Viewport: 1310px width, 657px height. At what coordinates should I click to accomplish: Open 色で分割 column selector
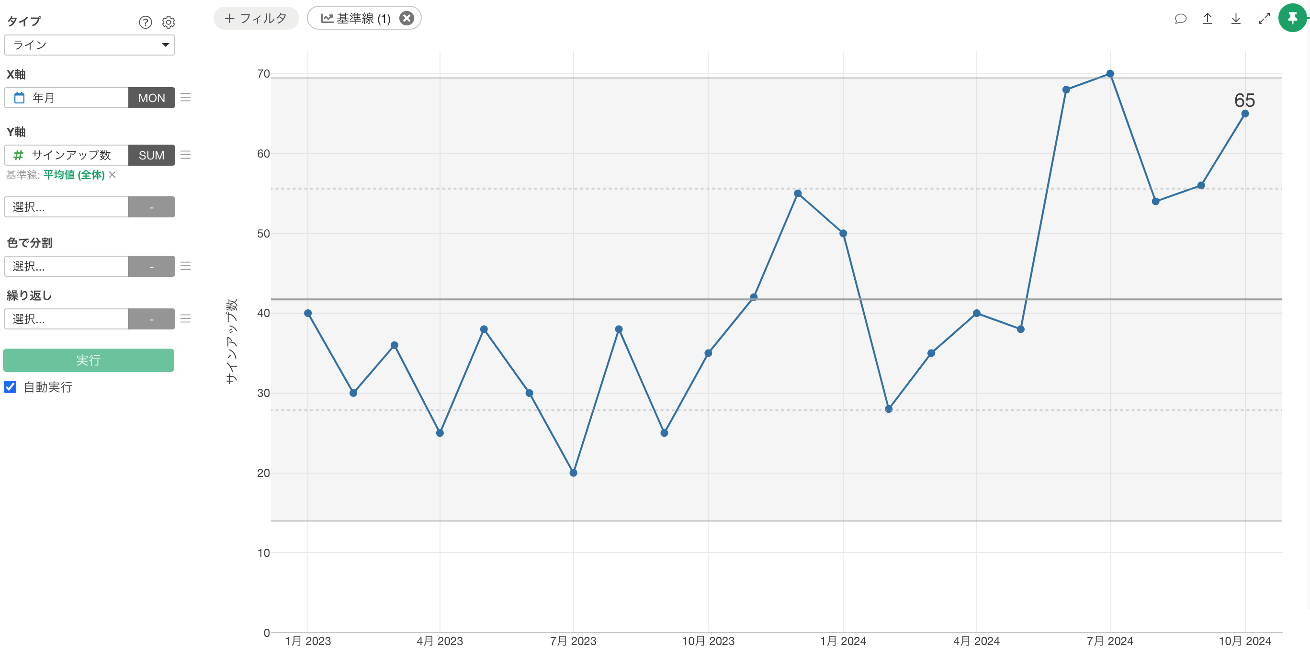[x=66, y=266]
